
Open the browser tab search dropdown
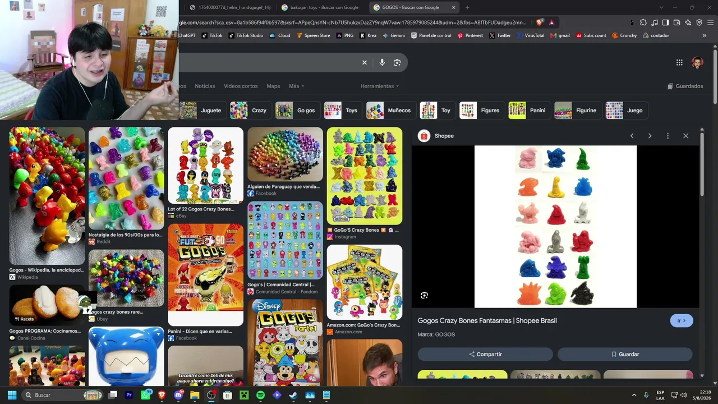tap(661, 7)
